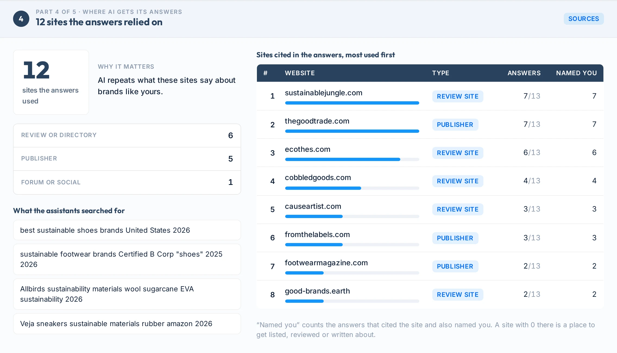Click the Veja sneakers sustainable materials query

pyautogui.click(x=127, y=324)
